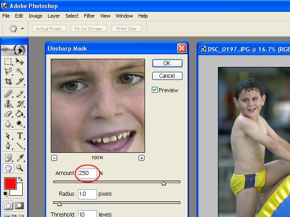290x217 pixels.
Task: Open the Hand tool preset picker arrow
Action: pos(22,28)
